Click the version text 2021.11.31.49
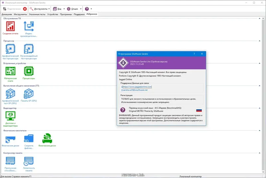The height and width of the screenshot is (178, 266). click(137, 64)
